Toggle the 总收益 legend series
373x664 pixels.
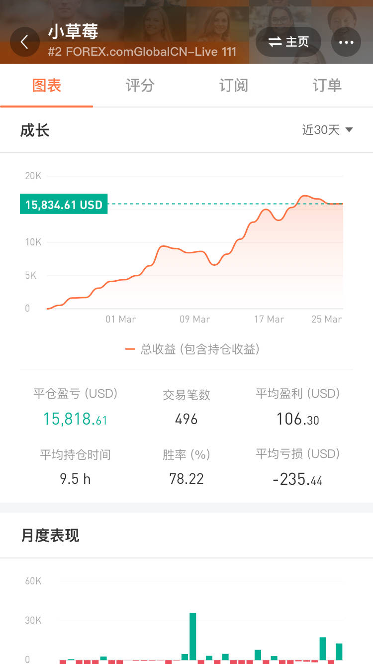(192, 349)
